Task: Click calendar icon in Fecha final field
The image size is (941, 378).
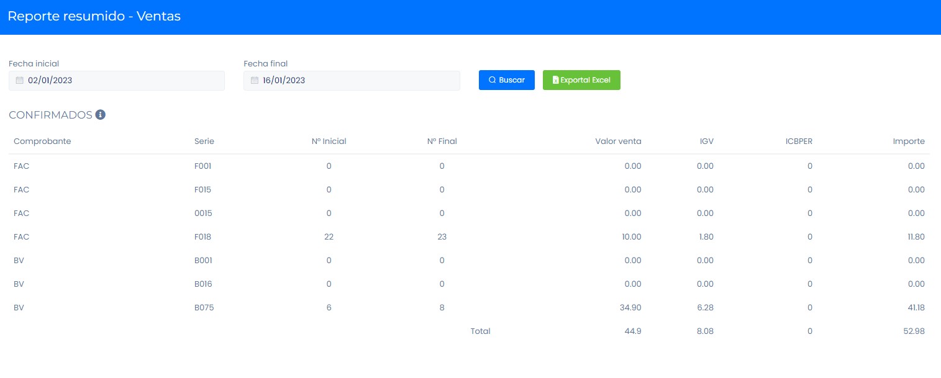Action: [x=254, y=81]
